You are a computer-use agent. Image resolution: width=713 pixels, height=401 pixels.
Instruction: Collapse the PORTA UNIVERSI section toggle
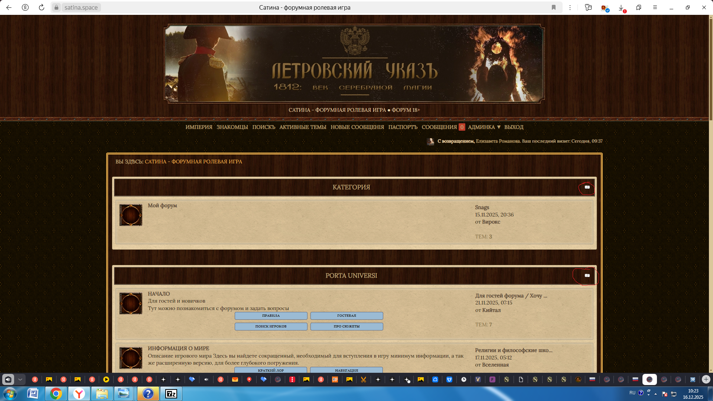(x=587, y=276)
